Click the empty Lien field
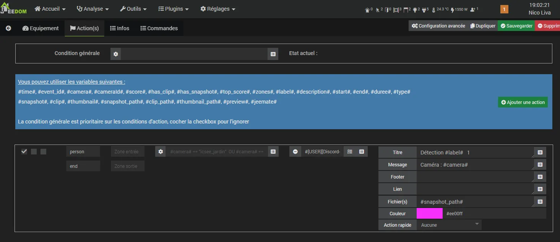Viewport: 560px width, 242px height. click(x=475, y=189)
